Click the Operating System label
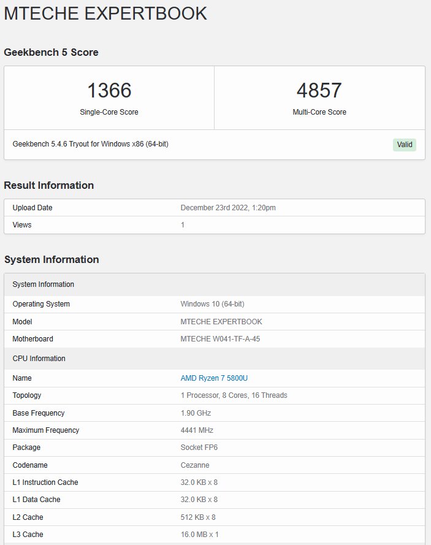Image resolution: width=431 pixels, height=545 pixels. pyautogui.click(x=41, y=304)
